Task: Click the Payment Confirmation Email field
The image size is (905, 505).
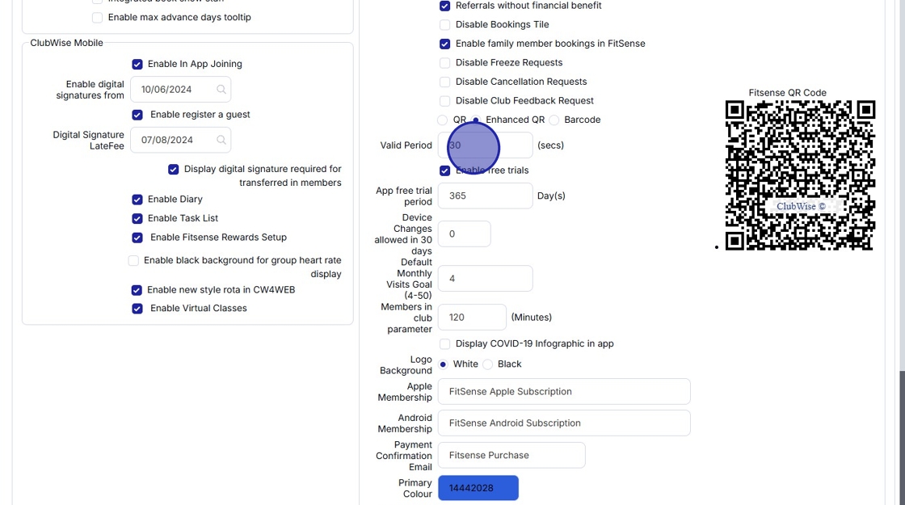Action: click(511, 456)
